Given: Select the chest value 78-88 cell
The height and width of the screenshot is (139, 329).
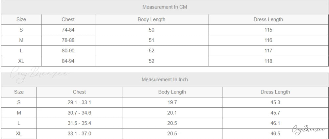Looking at the screenshot, I should pos(68,41).
